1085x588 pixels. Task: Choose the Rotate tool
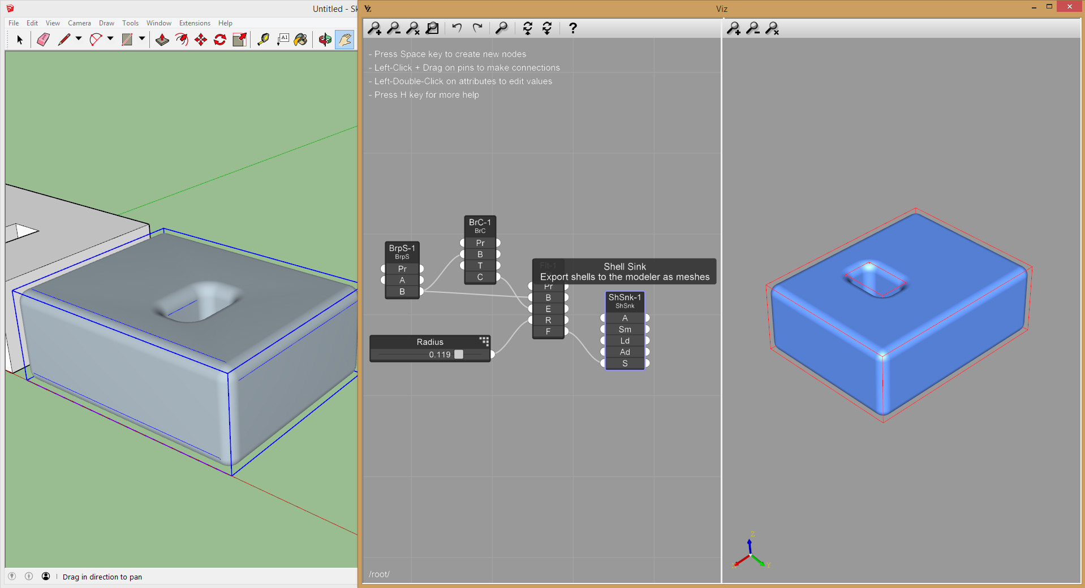[220, 40]
